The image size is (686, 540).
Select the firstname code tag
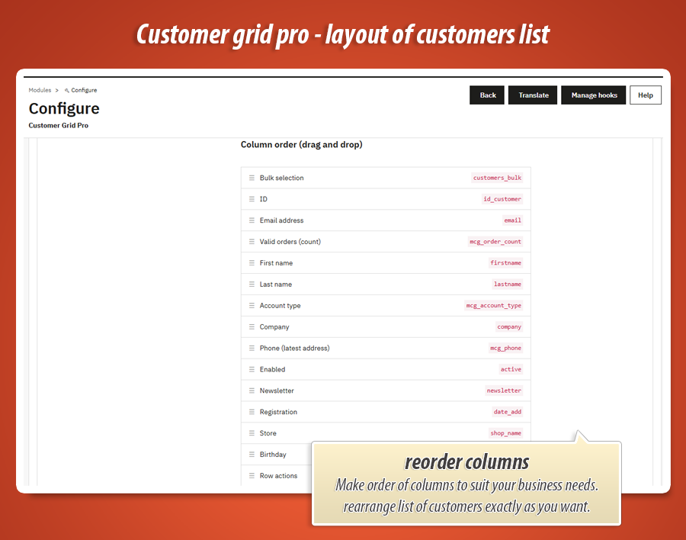[505, 263]
